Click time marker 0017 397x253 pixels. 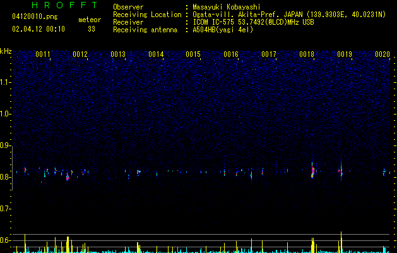point(269,54)
